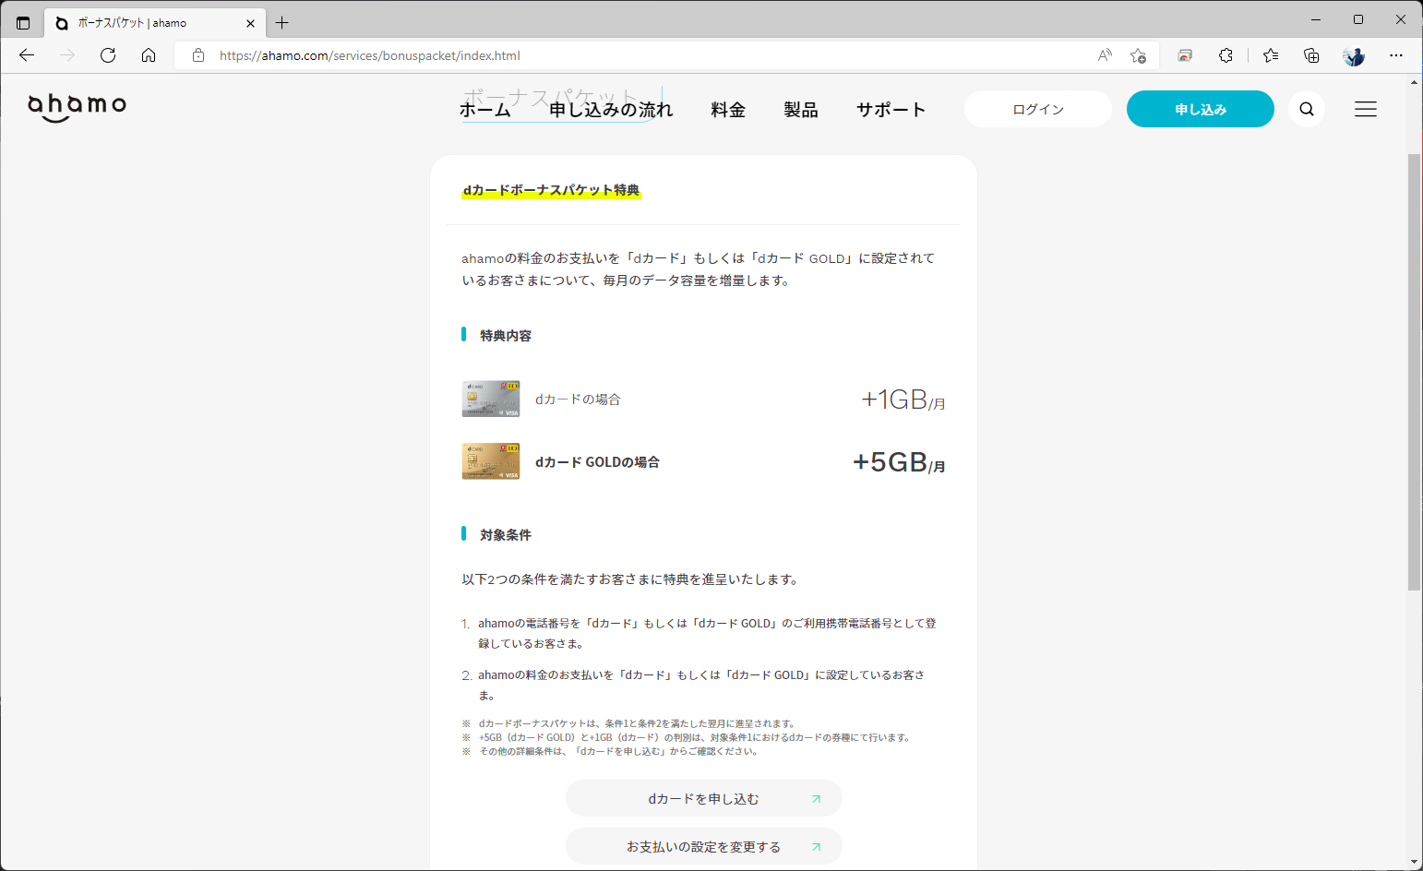Refresh the current page
The image size is (1423, 871).
pyautogui.click(x=108, y=55)
